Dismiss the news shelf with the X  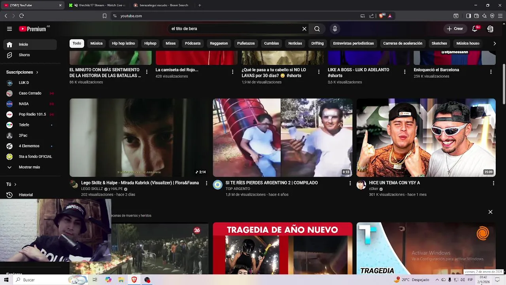coord(490,212)
